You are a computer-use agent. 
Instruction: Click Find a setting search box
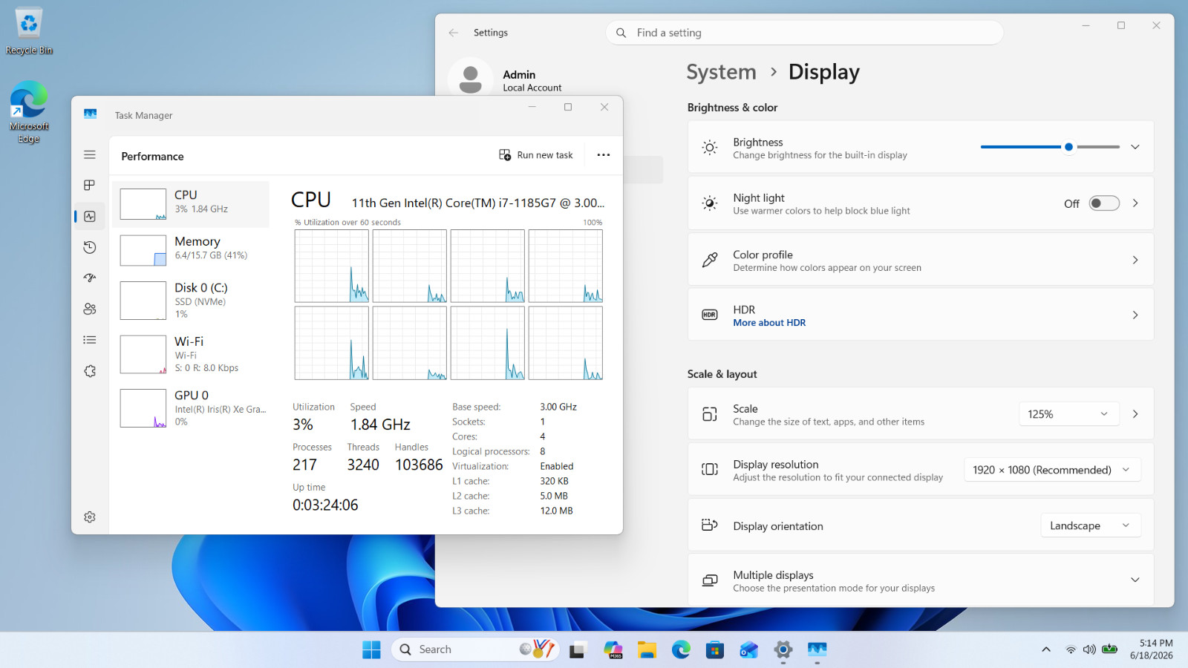coord(805,33)
